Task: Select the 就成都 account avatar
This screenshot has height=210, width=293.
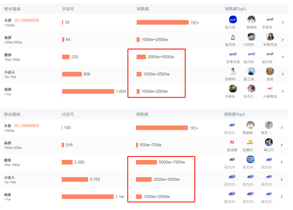Action: (x=232, y=142)
